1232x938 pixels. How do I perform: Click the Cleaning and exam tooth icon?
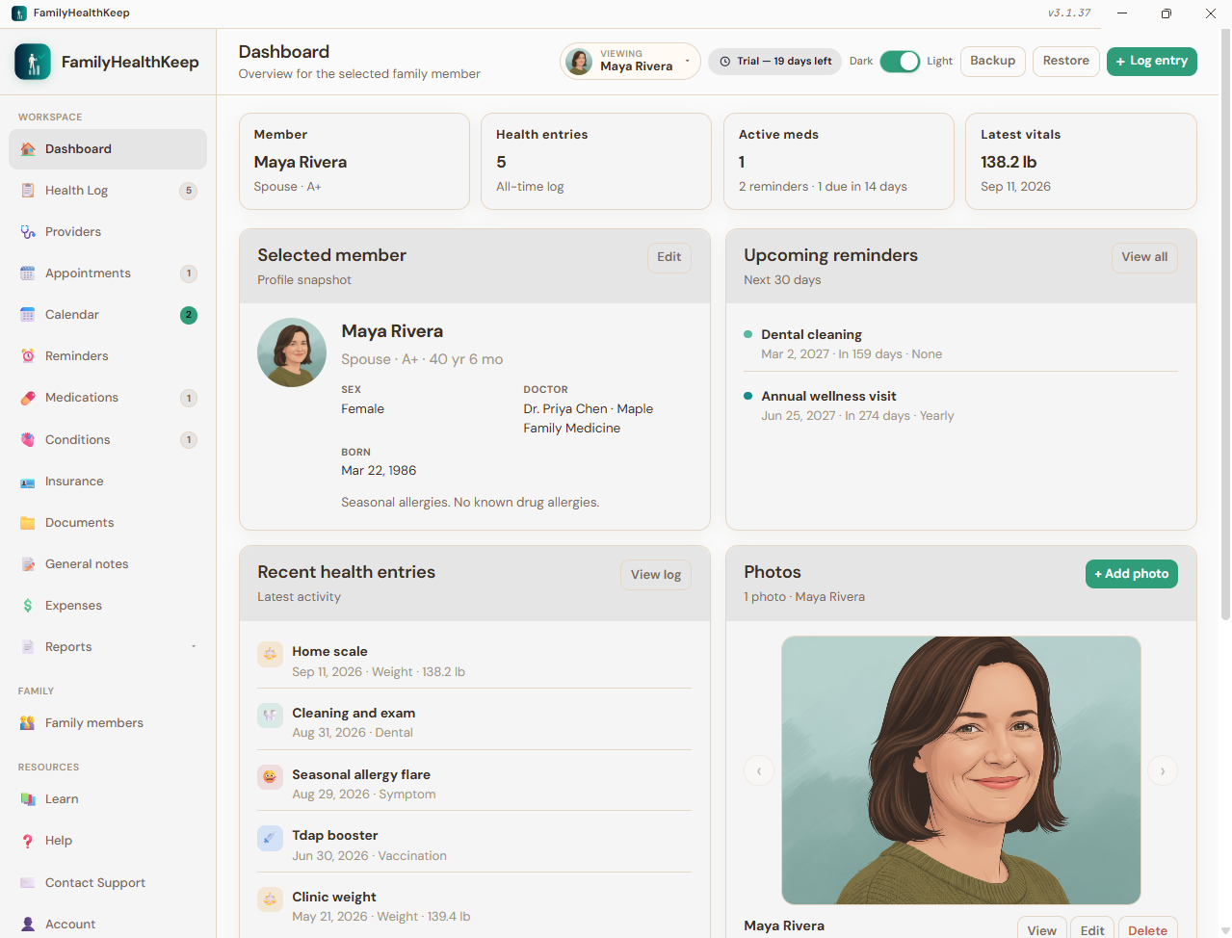[x=270, y=716]
